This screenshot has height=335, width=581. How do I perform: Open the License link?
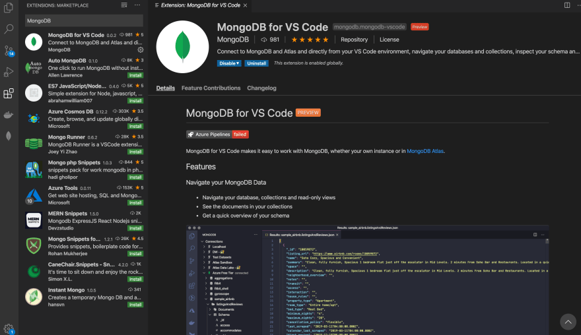(x=389, y=40)
